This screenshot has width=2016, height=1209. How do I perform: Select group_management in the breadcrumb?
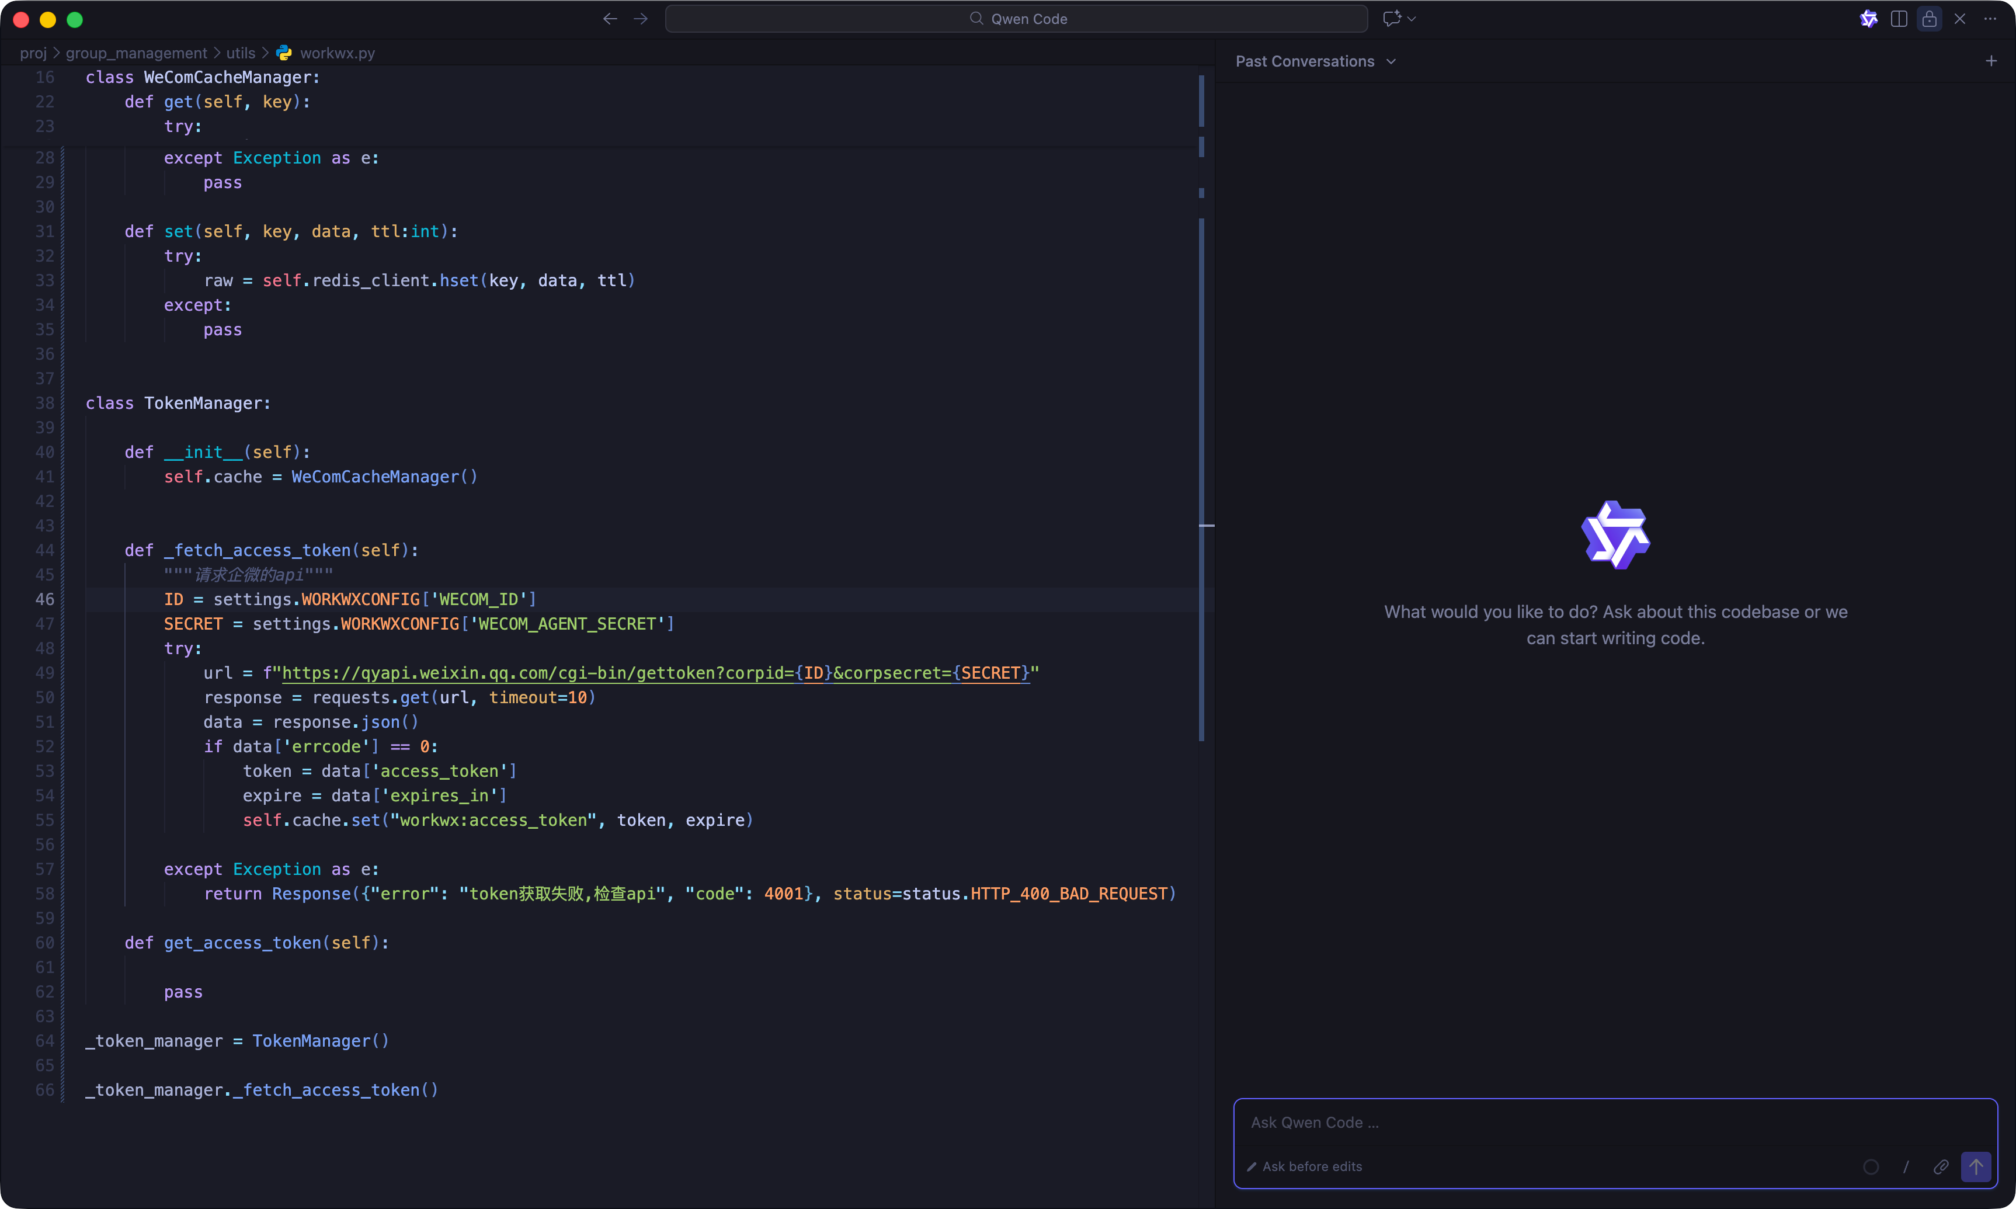[x=136, y=53]
